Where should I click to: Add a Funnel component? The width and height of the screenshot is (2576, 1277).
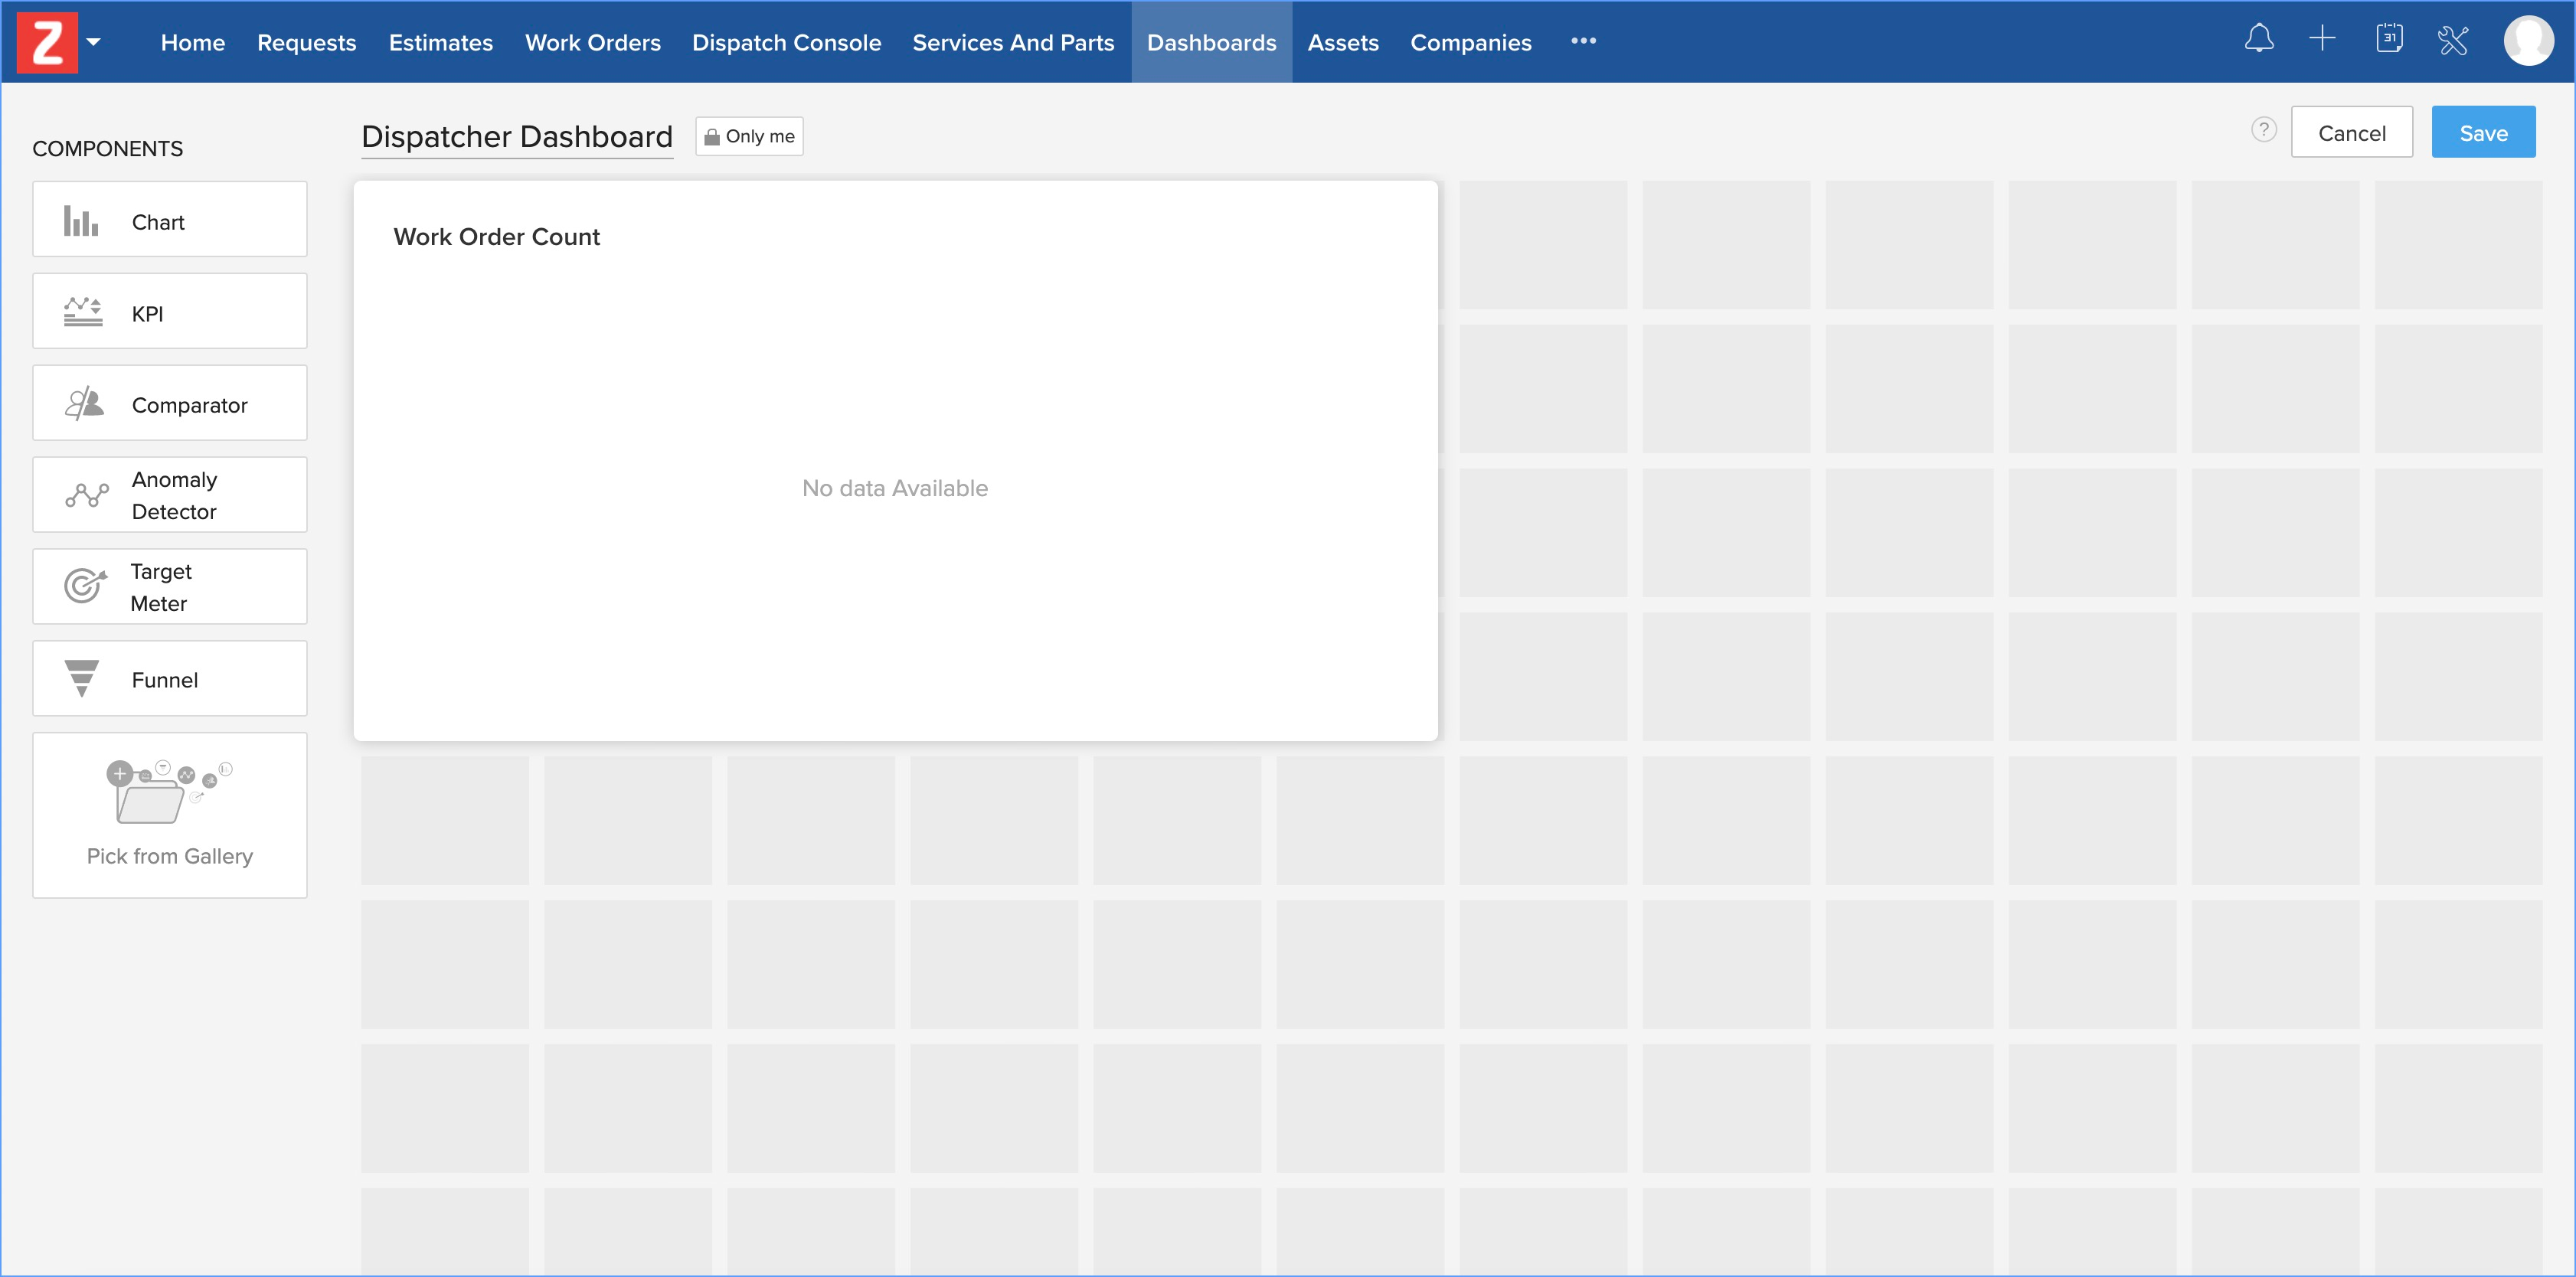coord(169,679)
